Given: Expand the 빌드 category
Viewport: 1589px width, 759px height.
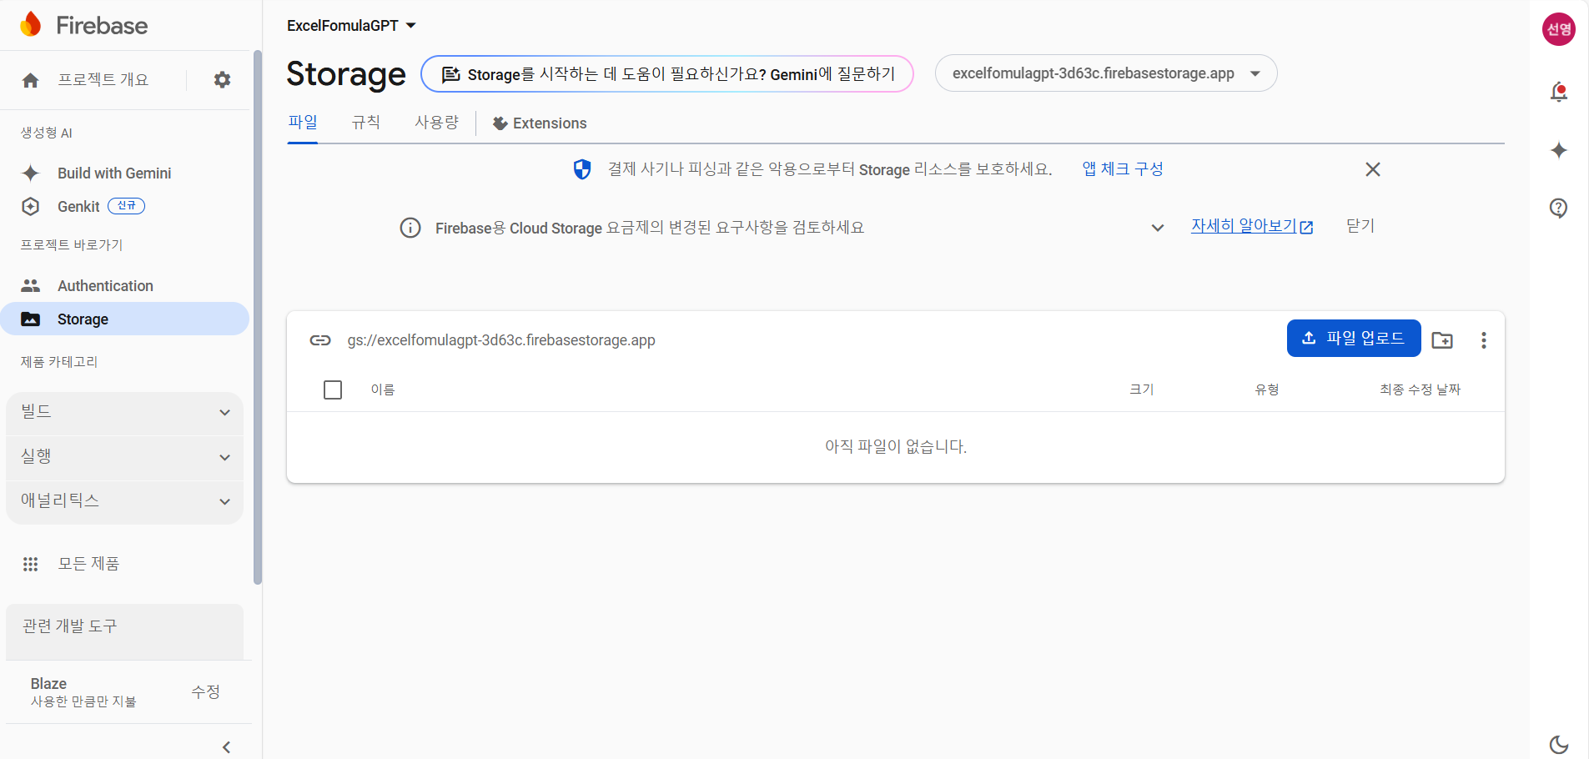Looking at the screenshot, I should pyautogui.click(x=124, y=412).
